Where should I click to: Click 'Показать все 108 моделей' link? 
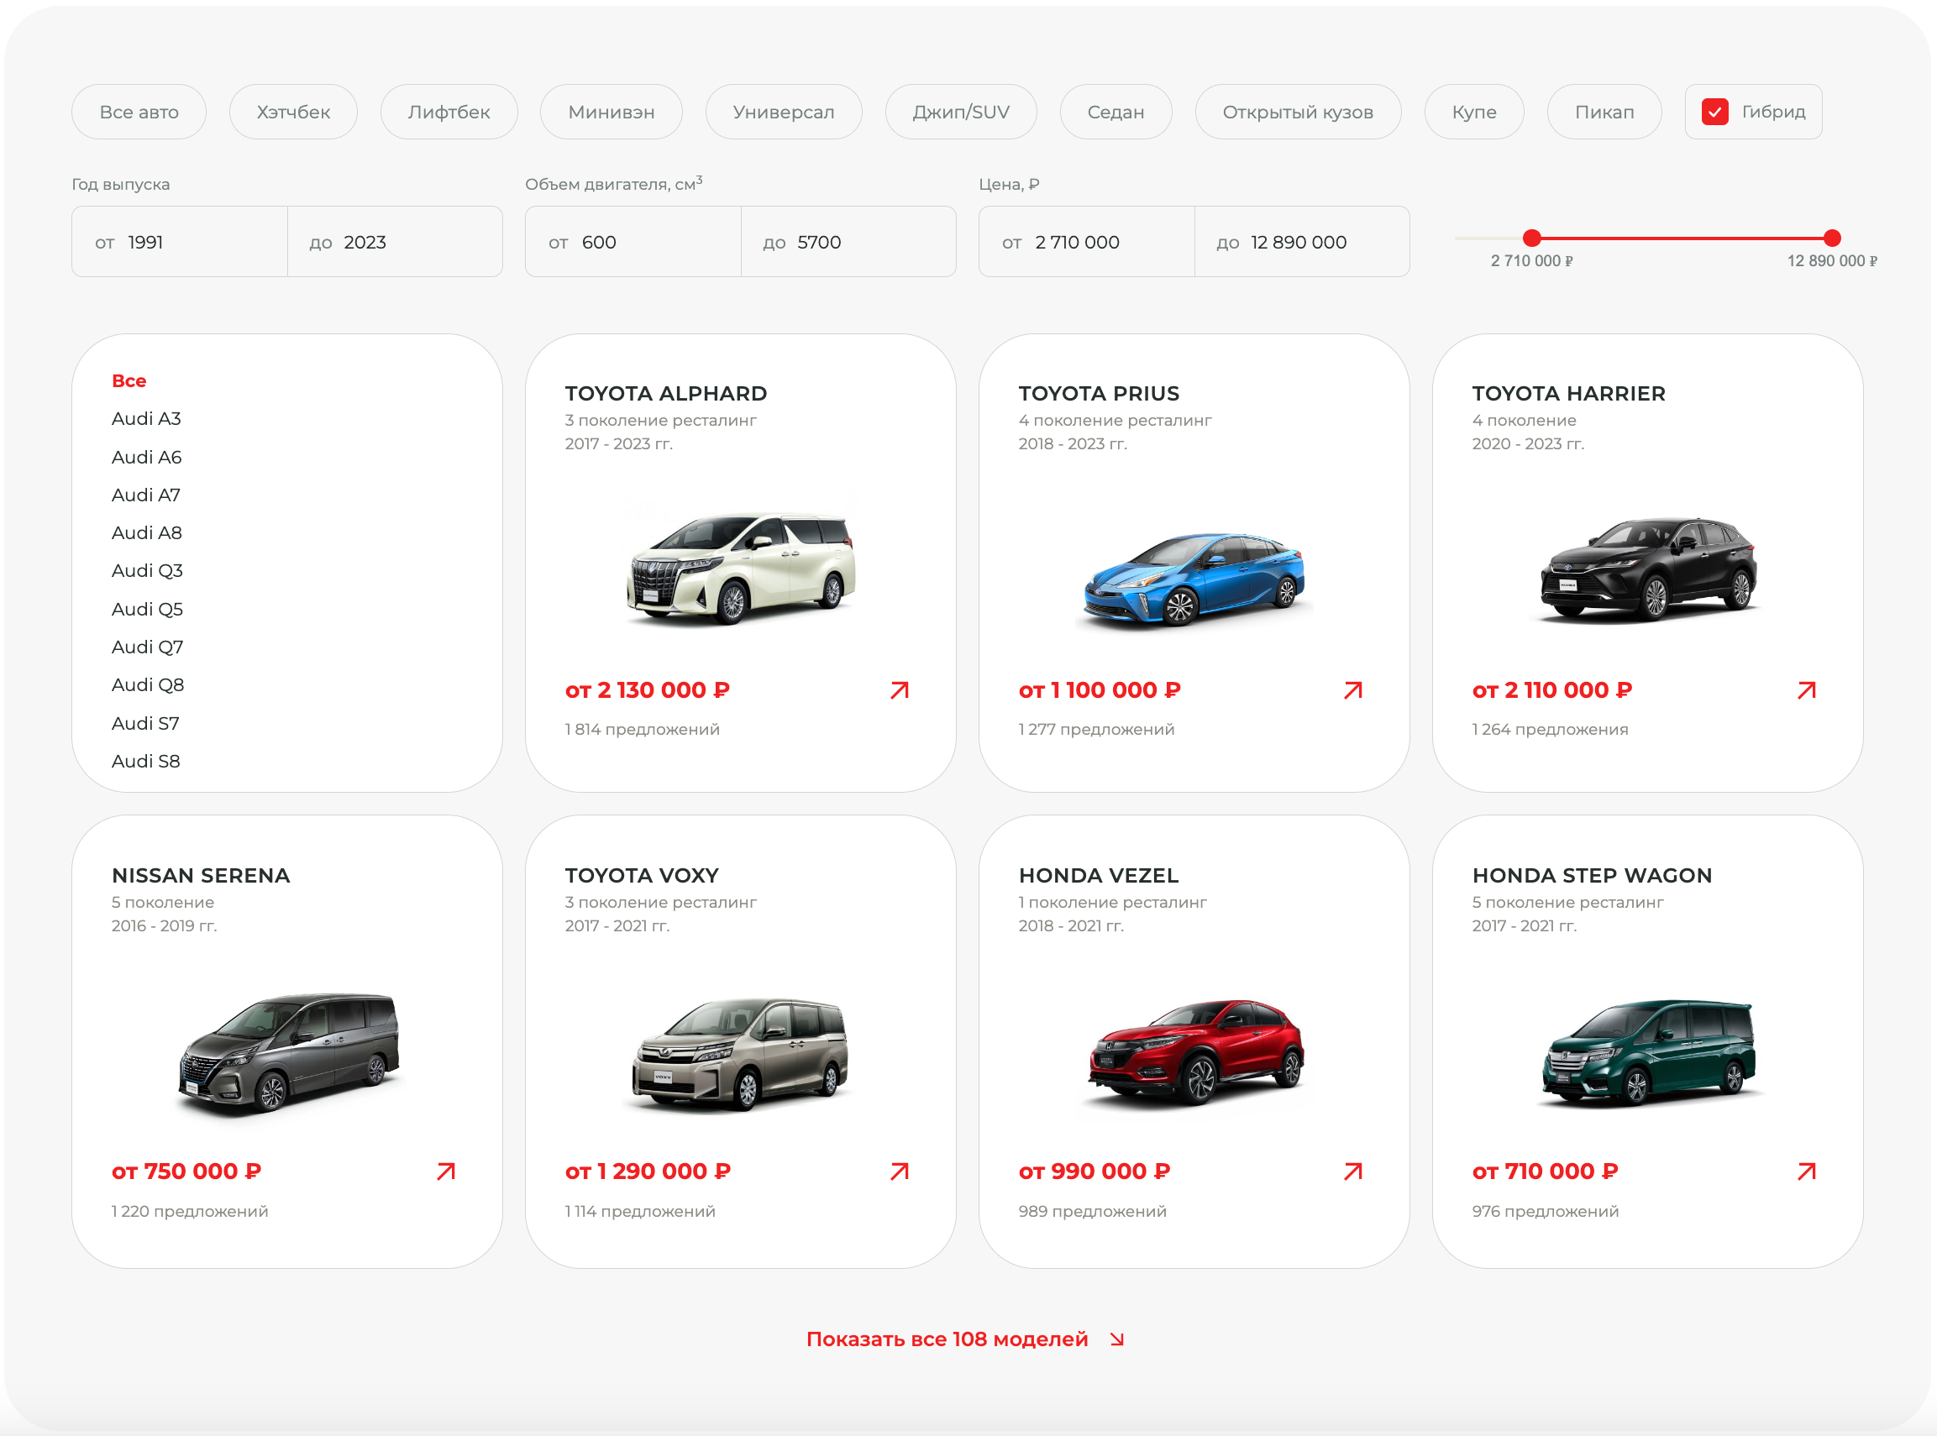tap(947, 1339)
